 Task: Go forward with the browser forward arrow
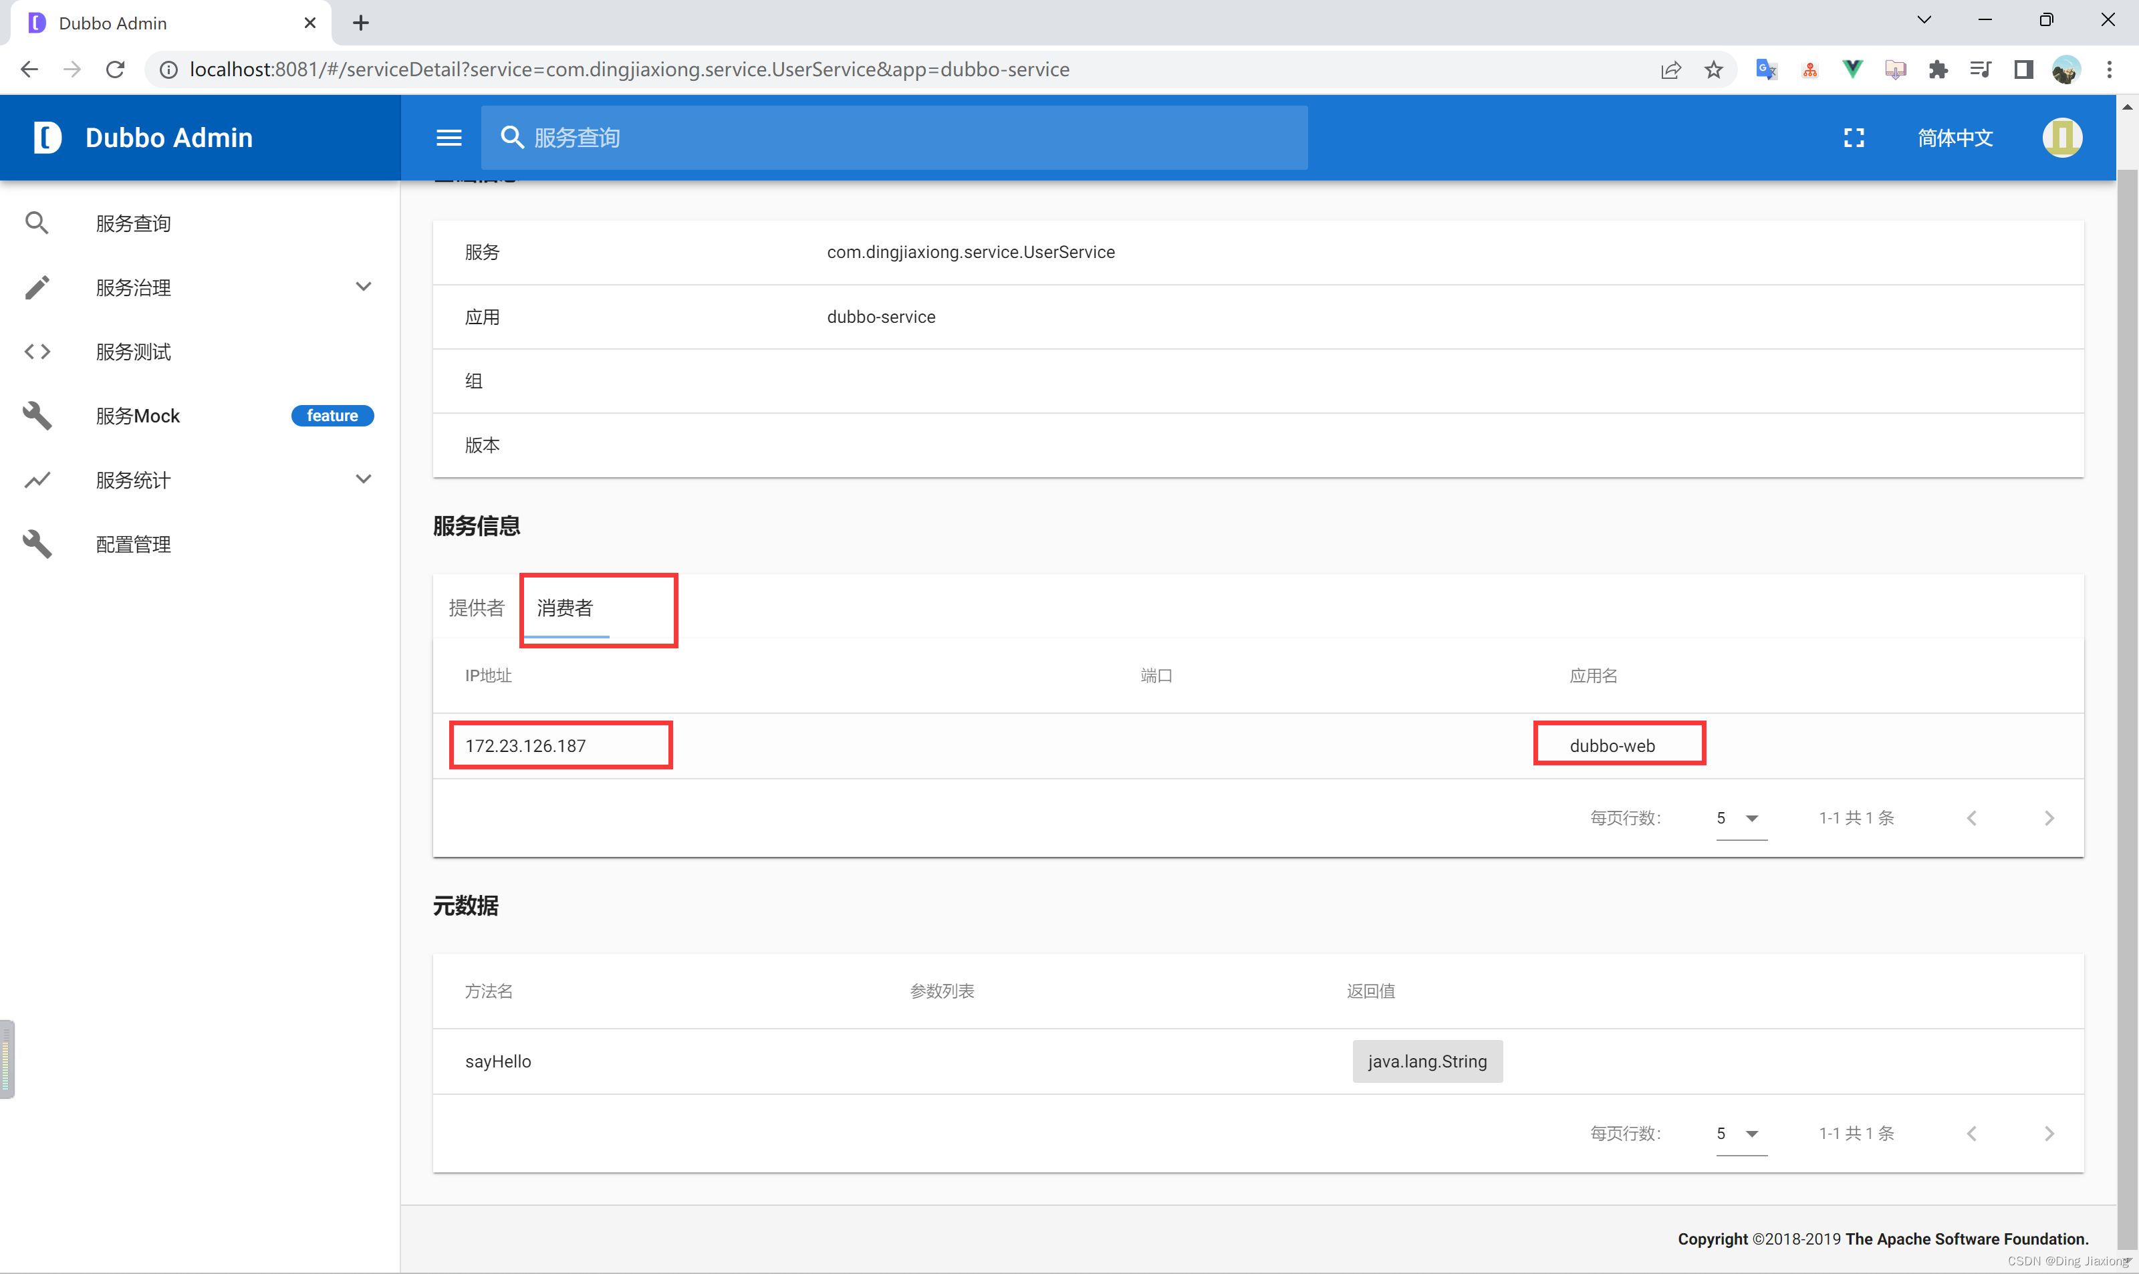pyautogui.click(x=72, y=70)
